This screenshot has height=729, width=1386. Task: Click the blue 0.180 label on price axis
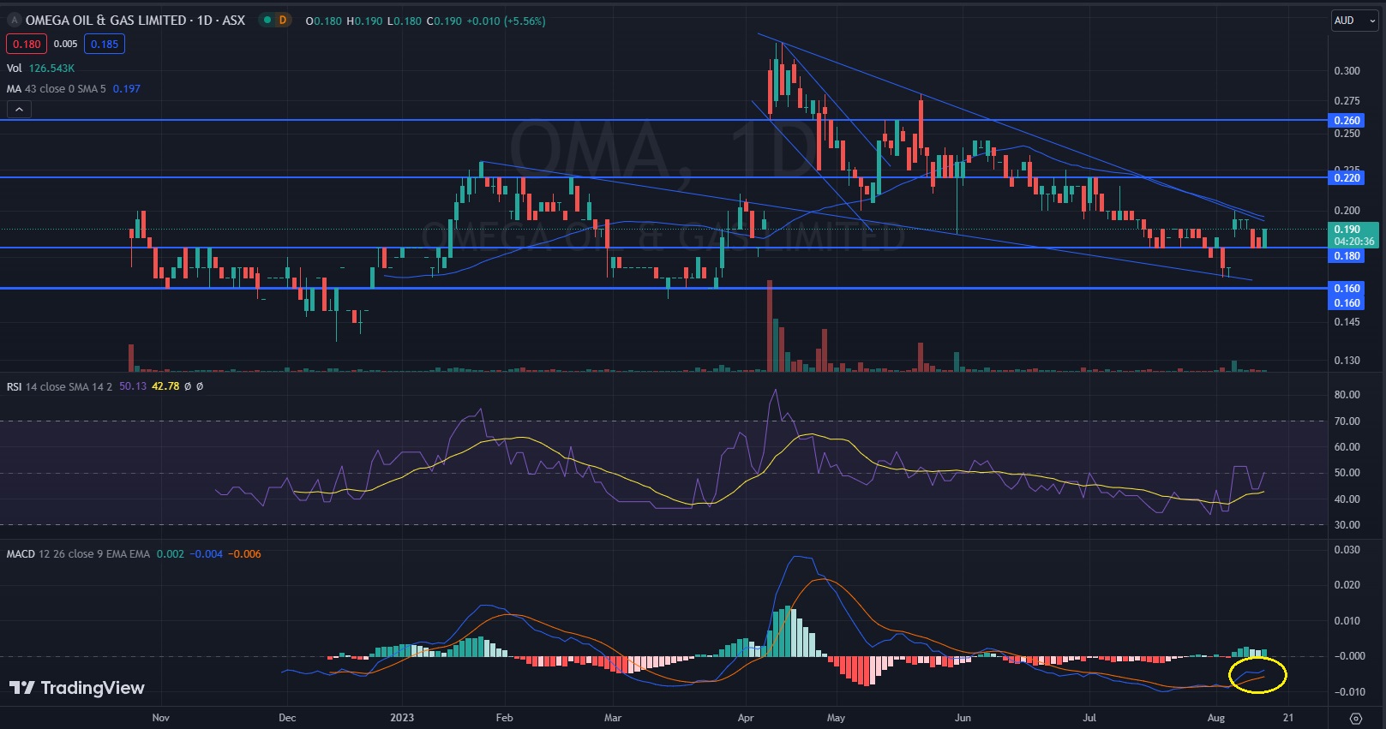pos(1347,256)
